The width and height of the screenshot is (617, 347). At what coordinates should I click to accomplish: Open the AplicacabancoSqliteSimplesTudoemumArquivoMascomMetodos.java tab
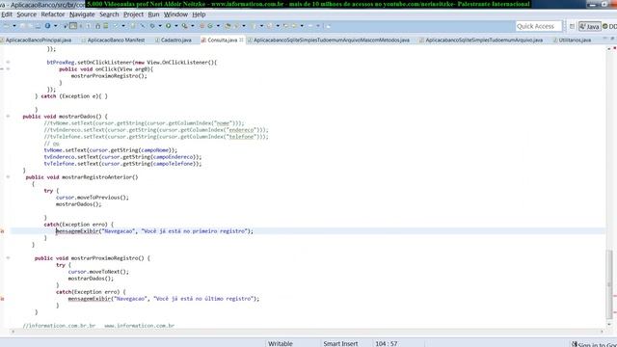329,40
